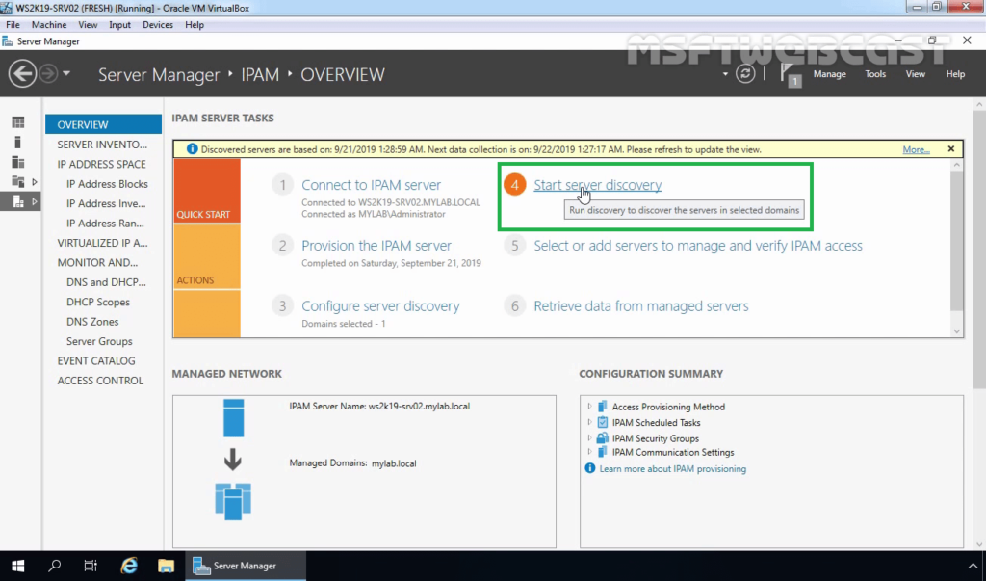Open the navigation history dropdown arrow
The image size is (986, 581).
point(66,73)
